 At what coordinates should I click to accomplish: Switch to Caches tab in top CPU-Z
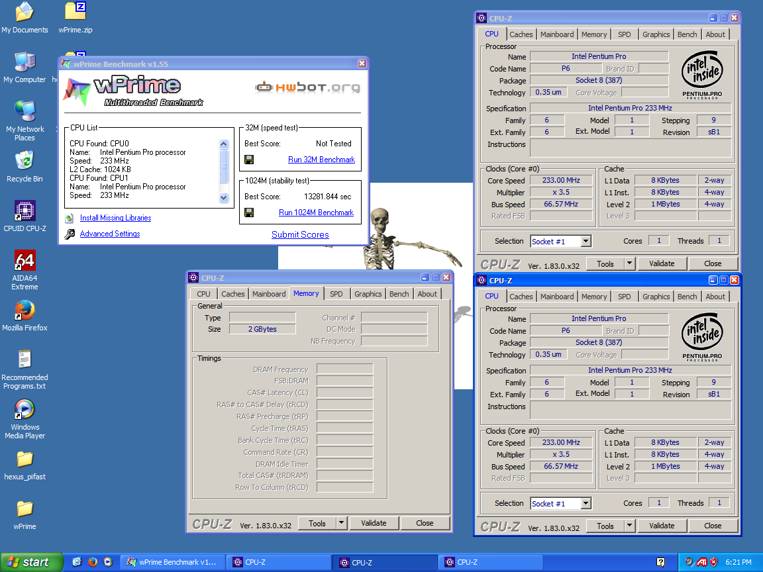click(521, 34)
